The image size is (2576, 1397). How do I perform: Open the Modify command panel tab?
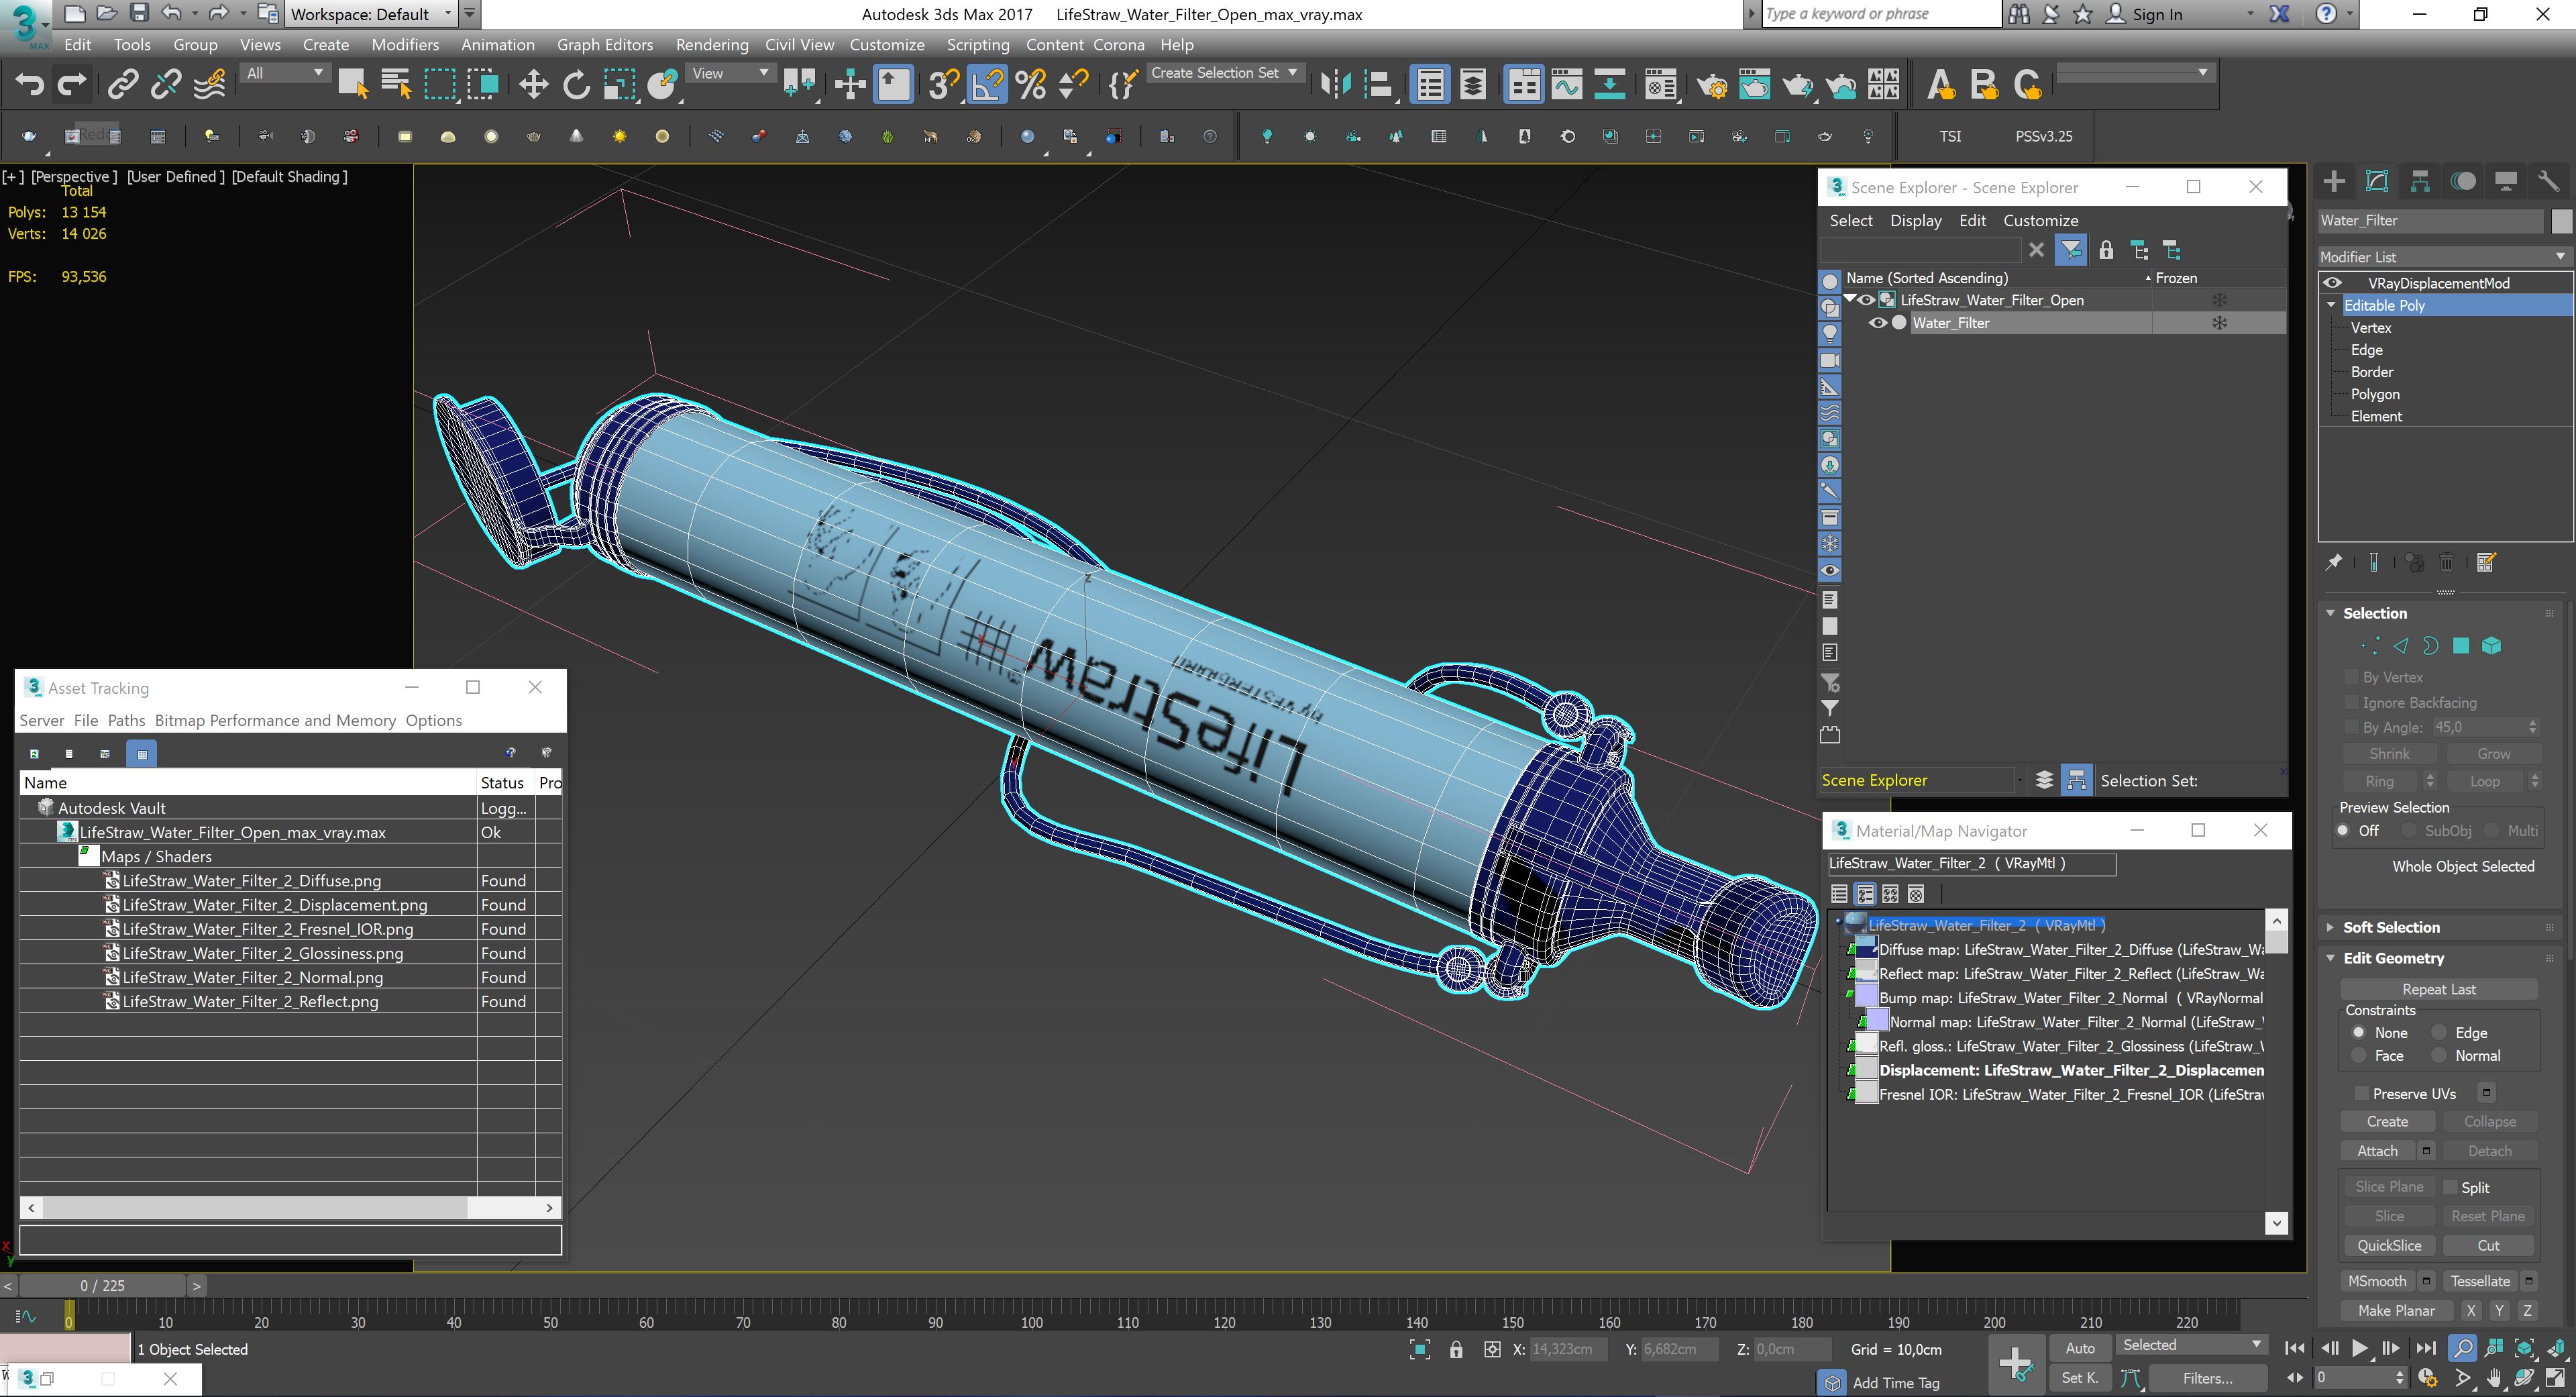pyautogui.click(x=2377, y=181)
